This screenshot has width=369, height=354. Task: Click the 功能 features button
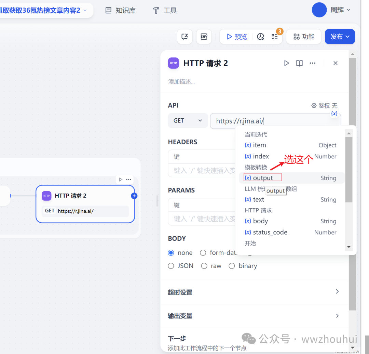click(x=304, y=37)
